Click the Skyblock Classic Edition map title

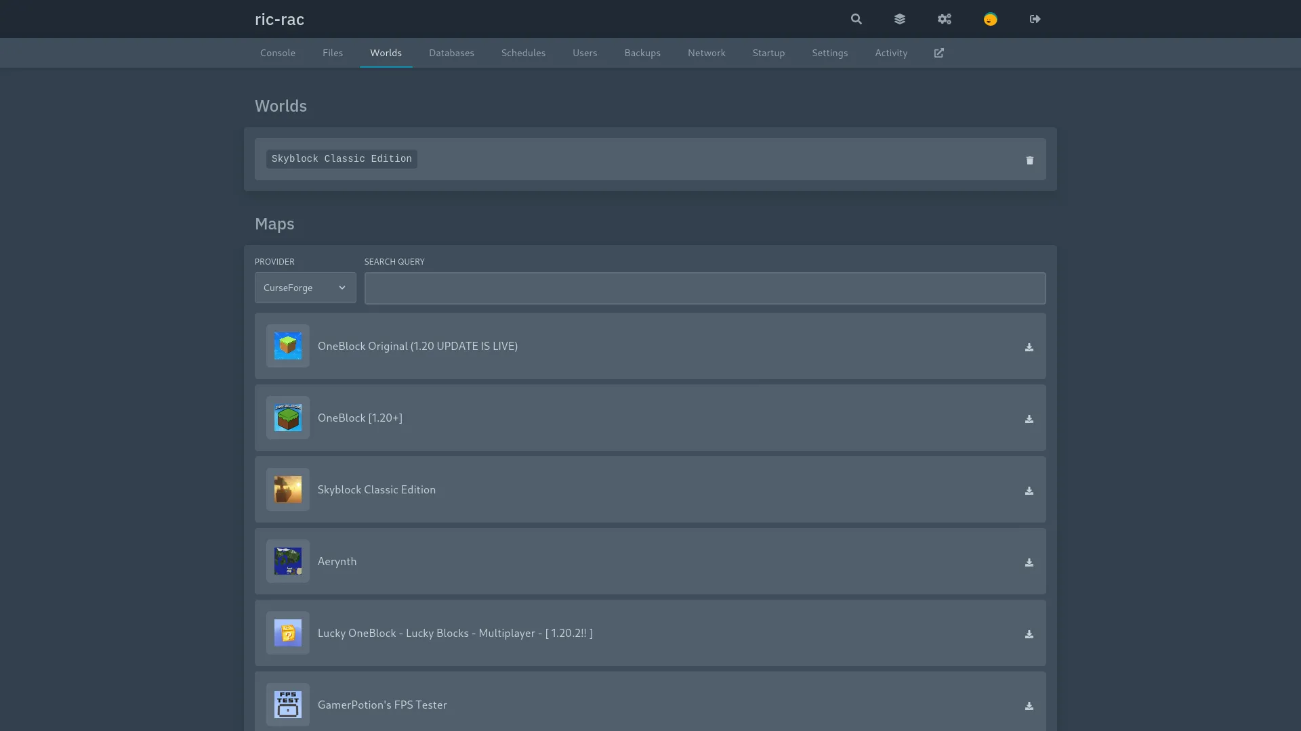[376, 489]
